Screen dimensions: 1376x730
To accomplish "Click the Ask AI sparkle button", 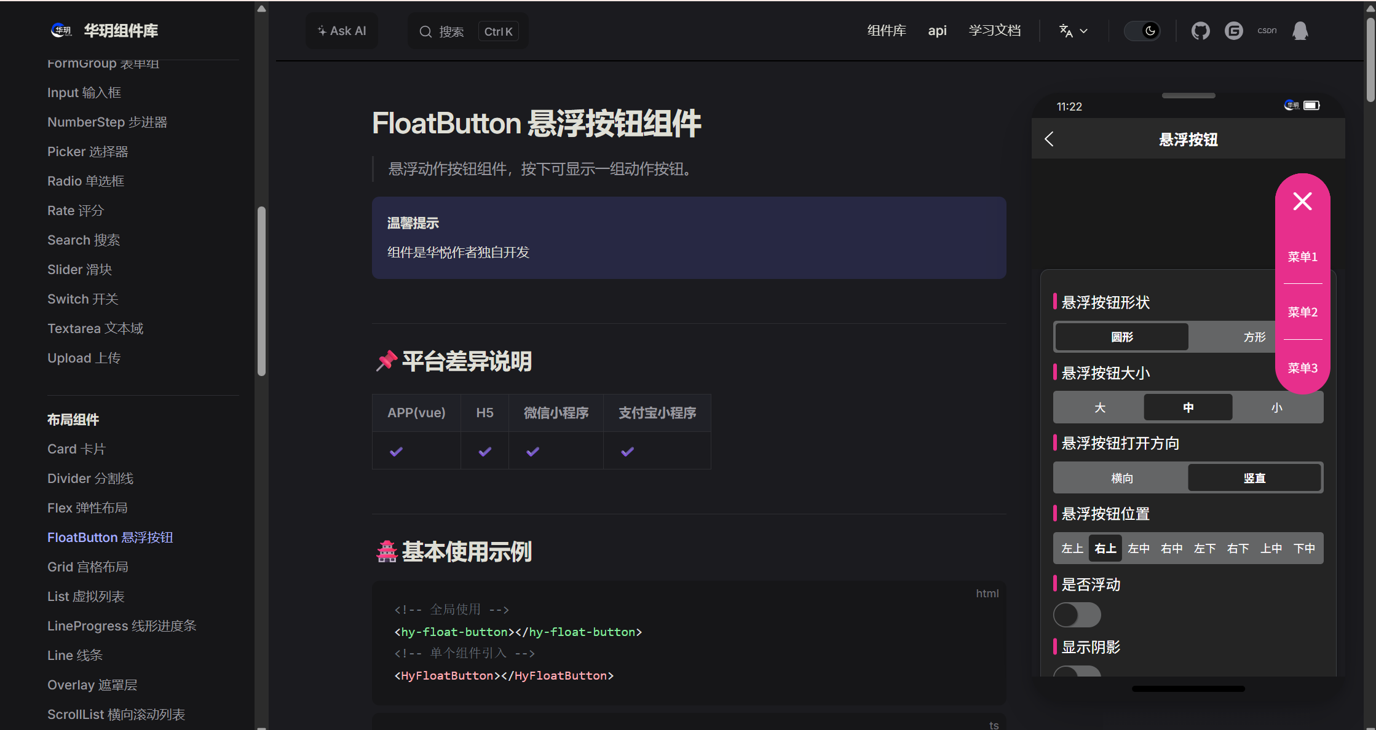I will (342, 31).
